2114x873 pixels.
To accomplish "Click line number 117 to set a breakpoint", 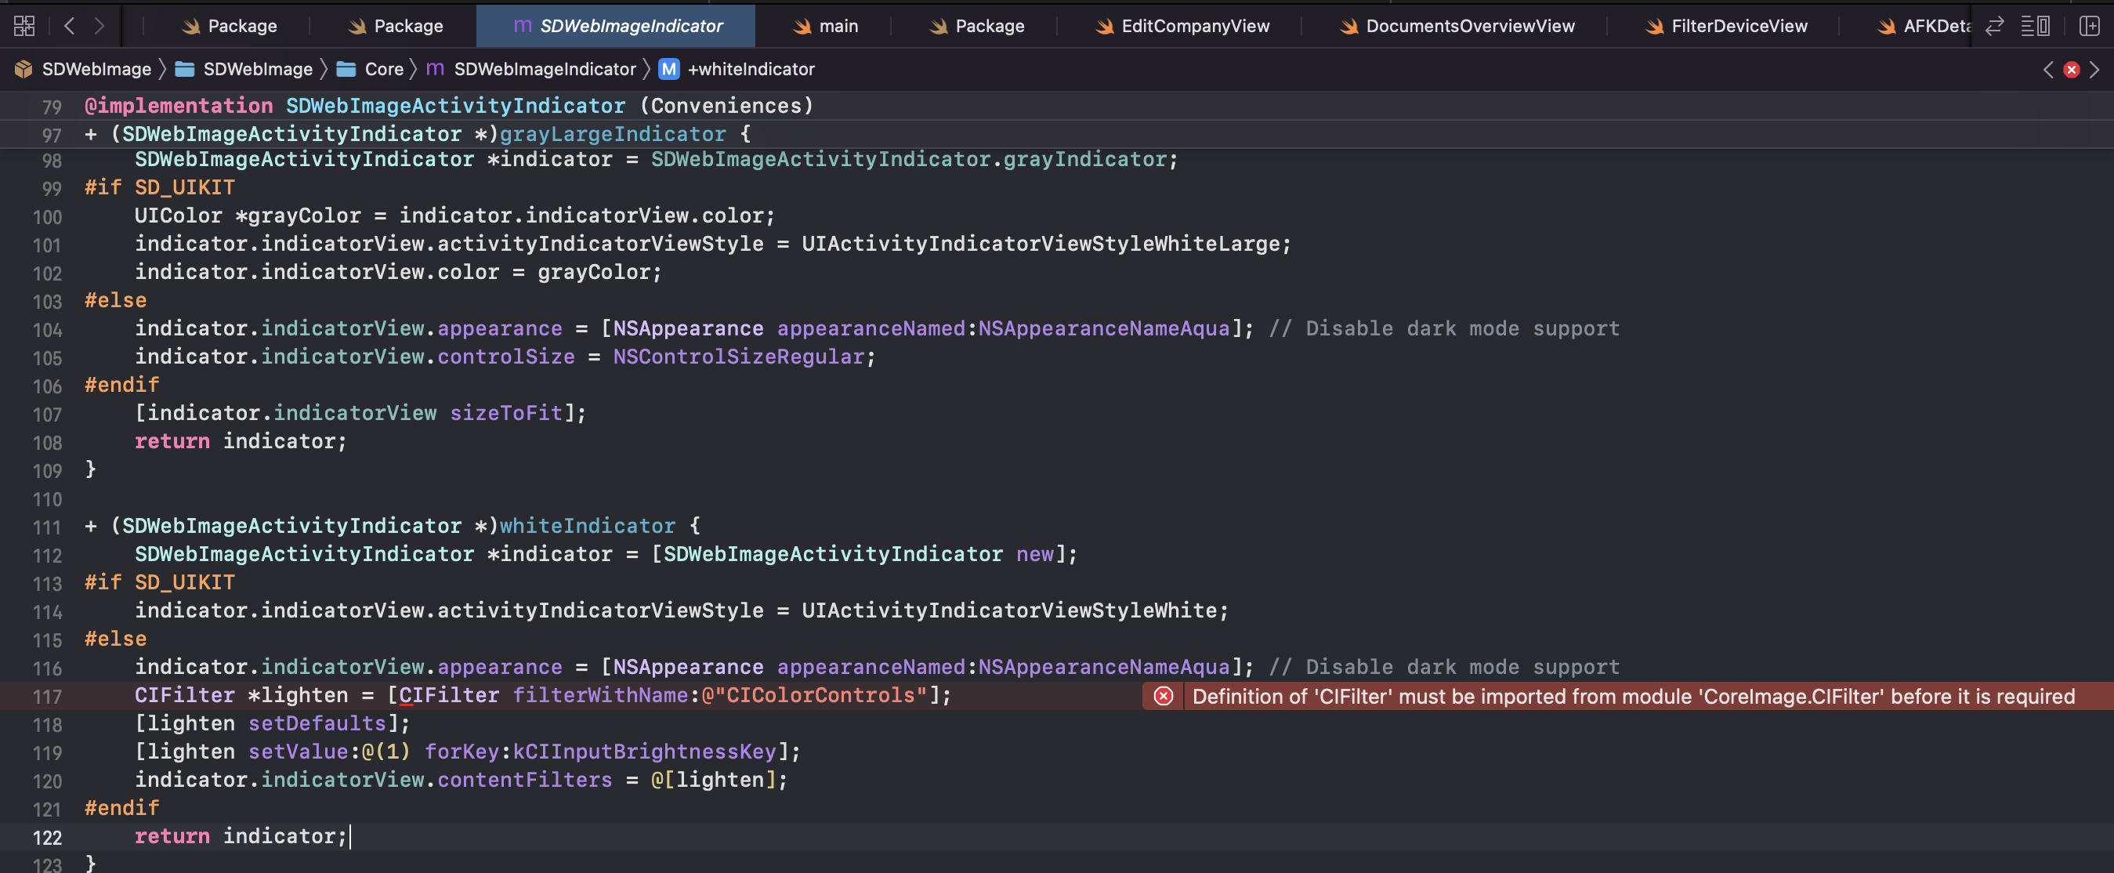I will 49,696.
